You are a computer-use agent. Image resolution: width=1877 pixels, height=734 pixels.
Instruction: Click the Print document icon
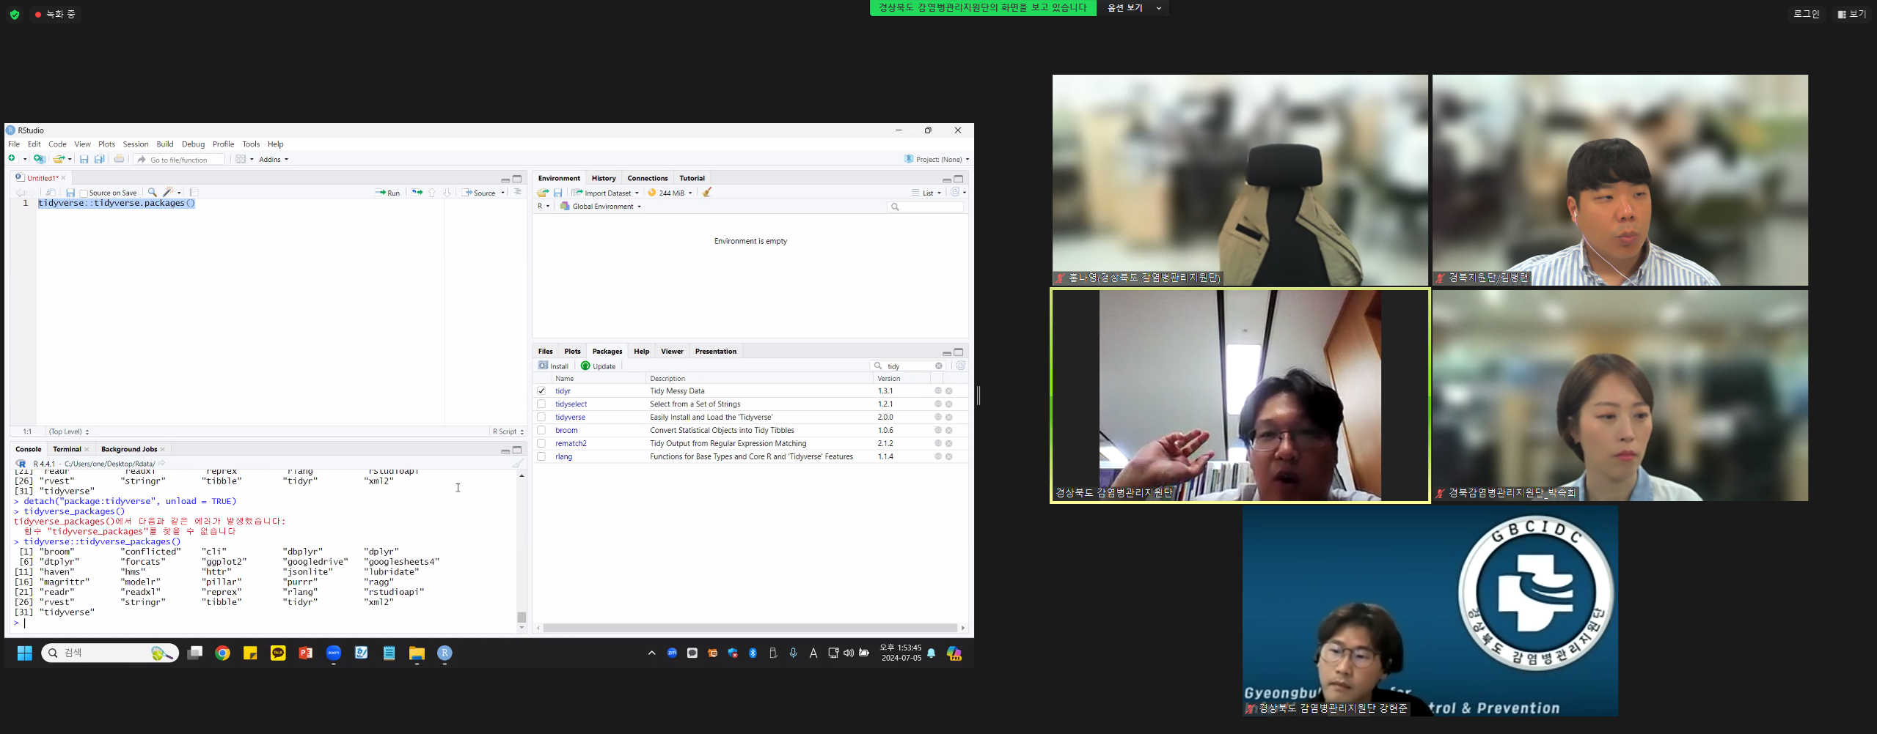[119, 159]
